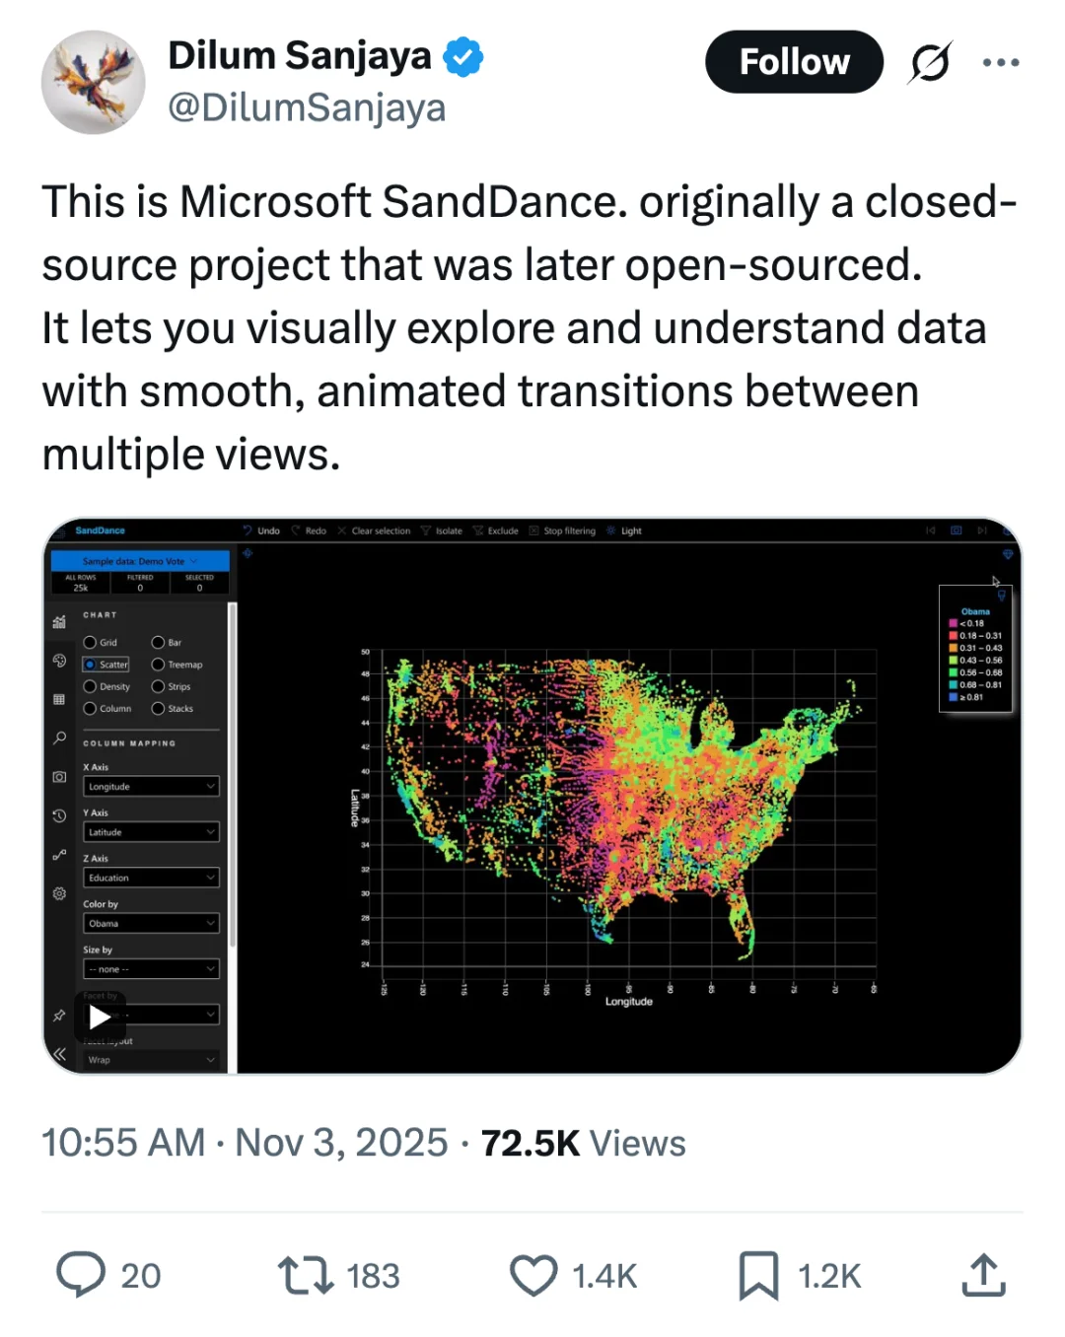Bookmark this tweet

[758, 1274]
